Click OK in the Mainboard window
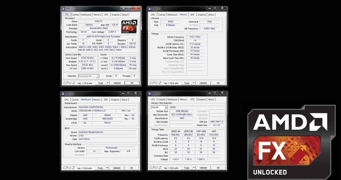This screenshot has width=341, height=180. click(x=132, y=168)
